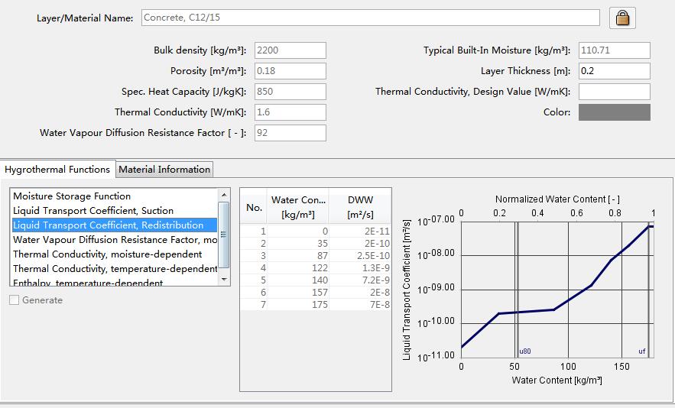Click the function list scroll-up arrow
Image resolution: width=675 pixels, height=408 pixels.
pos(224,195)
